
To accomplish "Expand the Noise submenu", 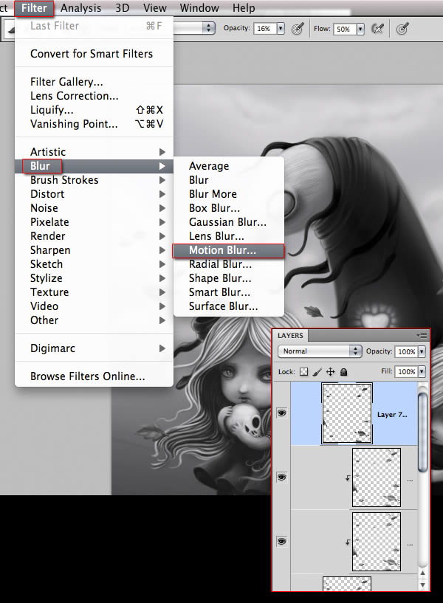I will [x=94, y=208].
